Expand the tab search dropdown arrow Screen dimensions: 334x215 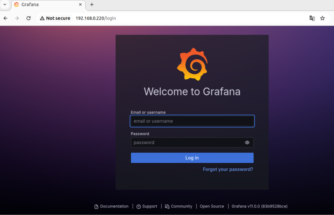coord(5,5)
